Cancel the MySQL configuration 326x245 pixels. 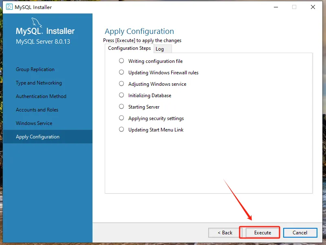[300, 233]
